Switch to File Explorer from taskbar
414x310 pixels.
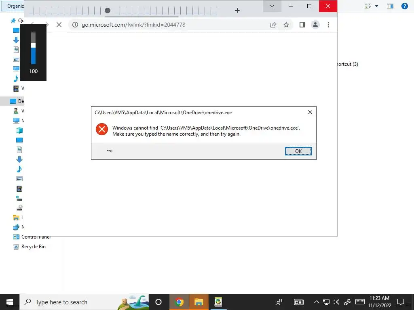pos(199,302)
